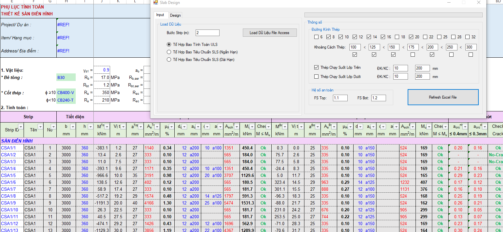
Task: Click the 1531.3 moment capacity cell
Action: [x=247, y=203]
